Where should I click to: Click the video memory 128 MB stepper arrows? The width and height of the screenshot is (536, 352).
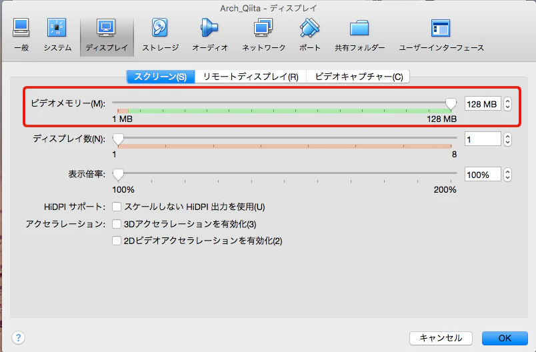pyautogui.click(x=507, y=104)
